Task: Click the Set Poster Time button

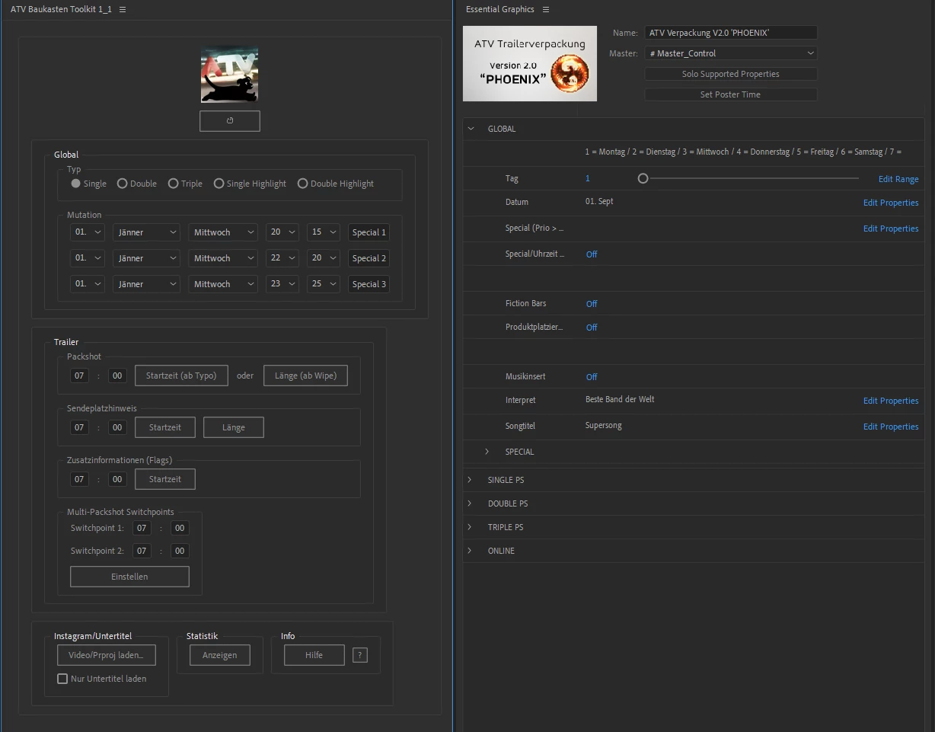Action: (731, 94)
